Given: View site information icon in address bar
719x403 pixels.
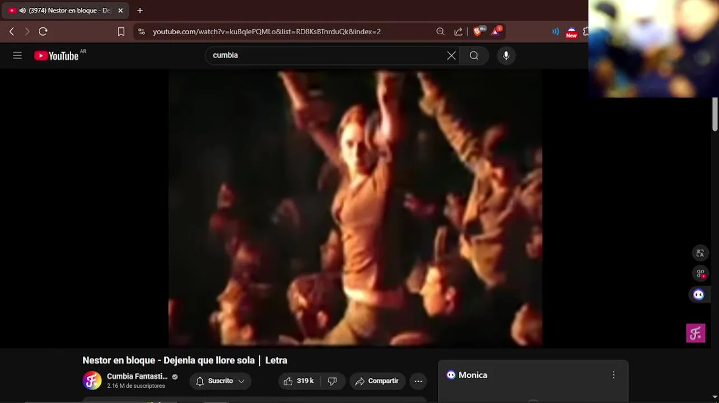Looking at the screenshot, I should 142,31.
